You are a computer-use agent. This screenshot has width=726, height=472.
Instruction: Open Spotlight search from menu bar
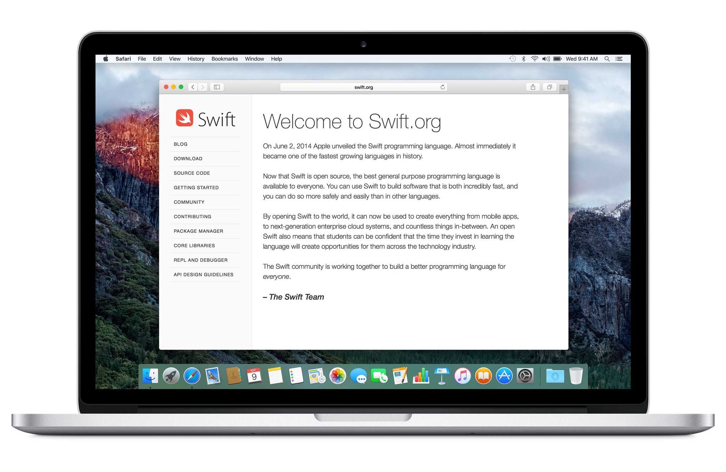point(607,58)
